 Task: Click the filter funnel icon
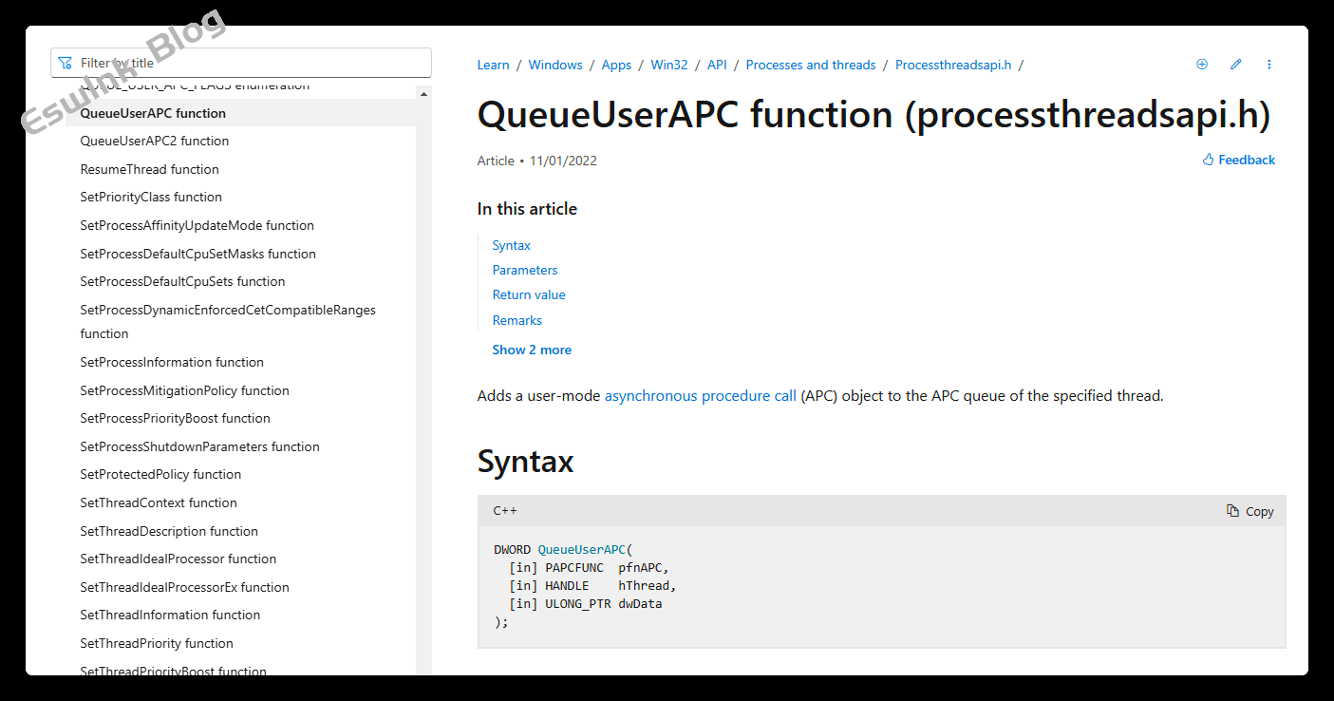(65, 64)
